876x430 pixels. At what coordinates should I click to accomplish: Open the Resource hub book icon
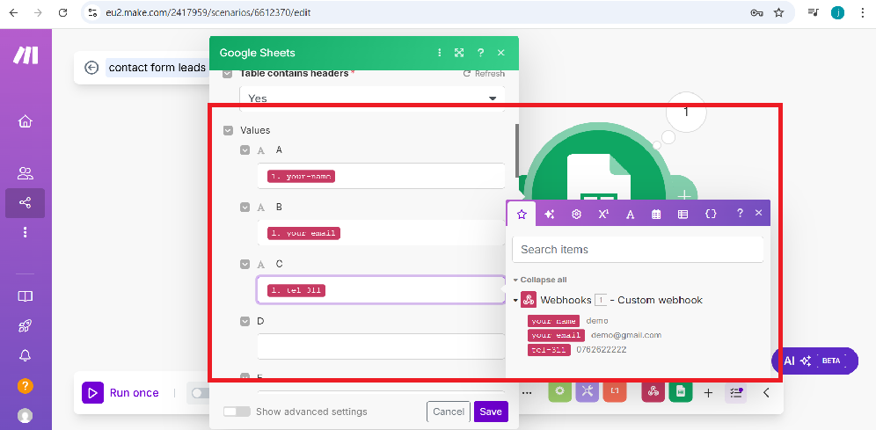26,296
